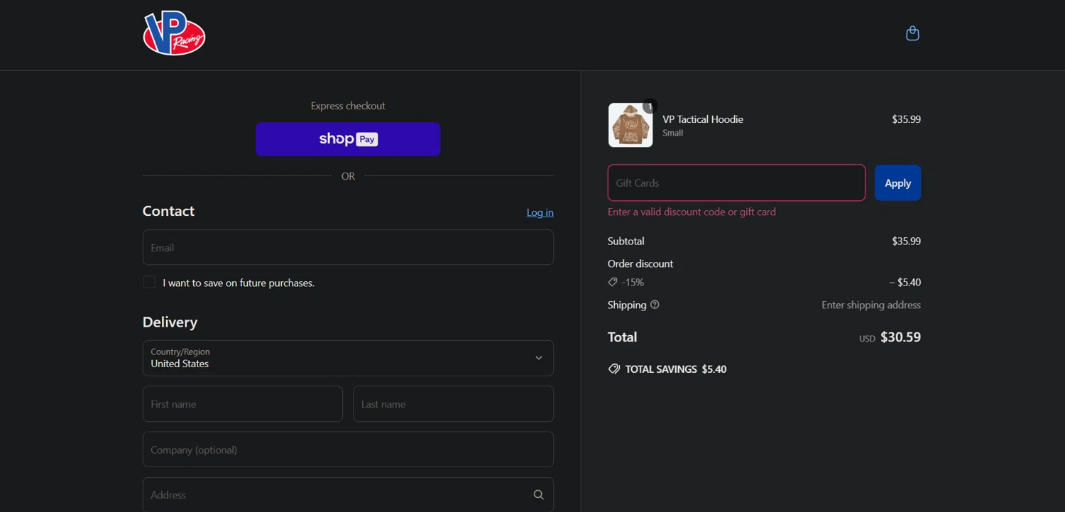
Task: Click the address search magnifier icon
Action: (x=538, y=495)
